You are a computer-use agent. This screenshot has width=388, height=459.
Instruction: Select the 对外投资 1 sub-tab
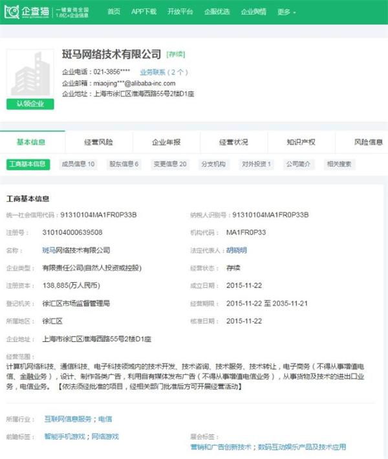pyautogui.click(x=256, y=164)
